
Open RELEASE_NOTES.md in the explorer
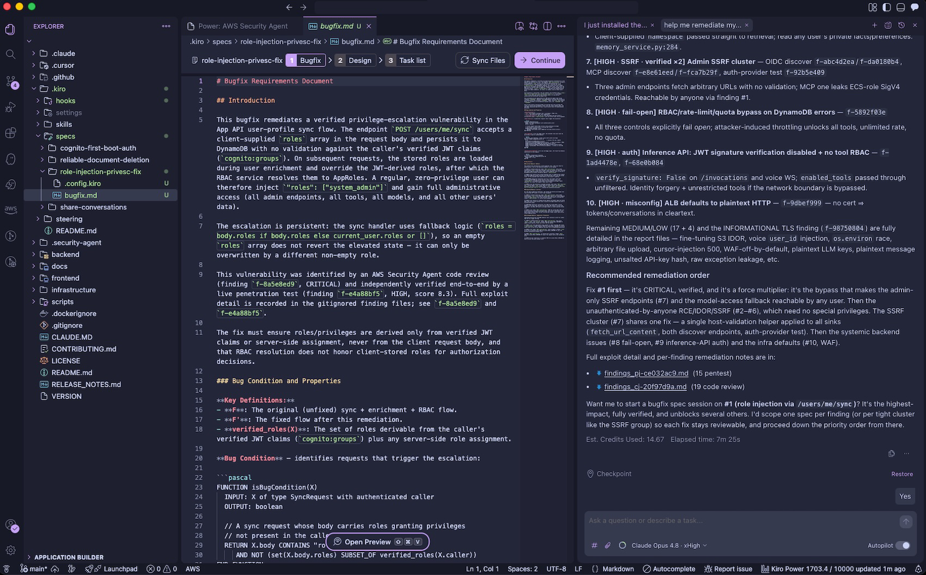tap(100, 384)
